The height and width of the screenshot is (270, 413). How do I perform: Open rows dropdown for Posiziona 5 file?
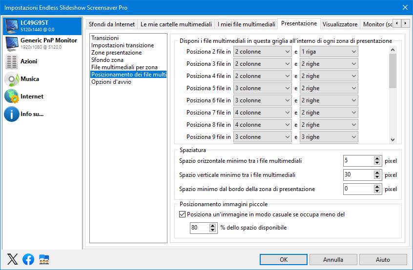pos(329,88)
